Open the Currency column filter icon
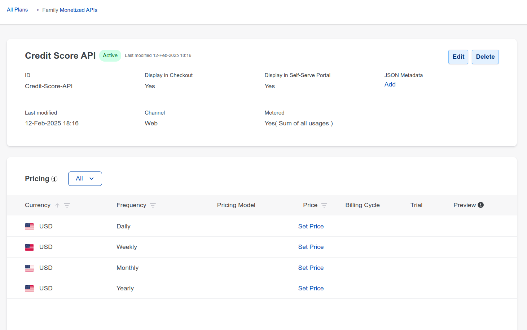This screenshot has height=330, width=527. click(67, 205)
